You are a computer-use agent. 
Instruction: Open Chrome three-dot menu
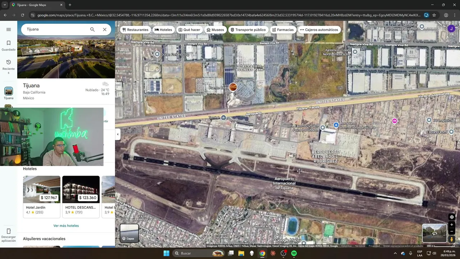coord(455,15)
